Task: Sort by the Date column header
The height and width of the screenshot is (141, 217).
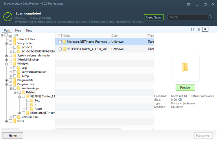Action: coord(115,35)
